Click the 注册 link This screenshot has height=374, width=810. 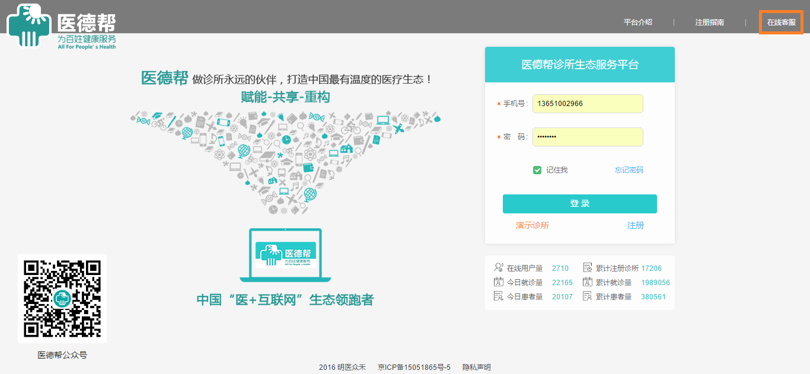[636, 225]
